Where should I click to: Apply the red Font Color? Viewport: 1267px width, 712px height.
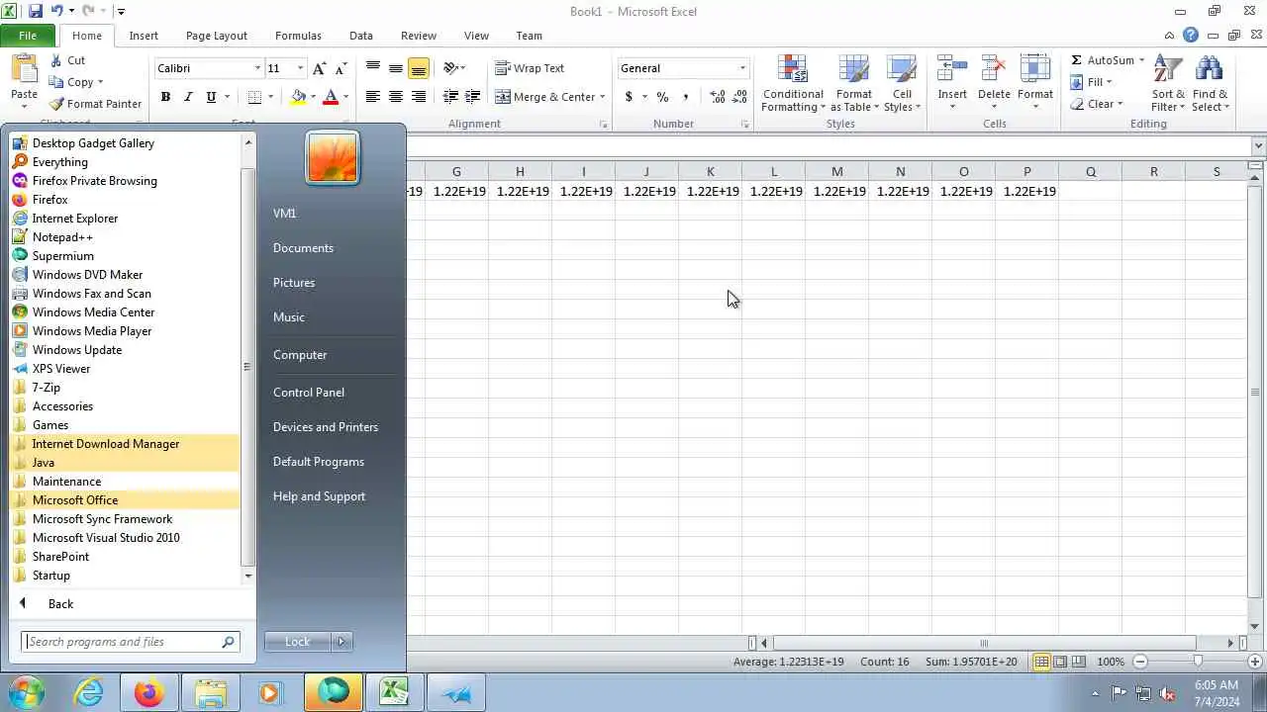point(331,97)
